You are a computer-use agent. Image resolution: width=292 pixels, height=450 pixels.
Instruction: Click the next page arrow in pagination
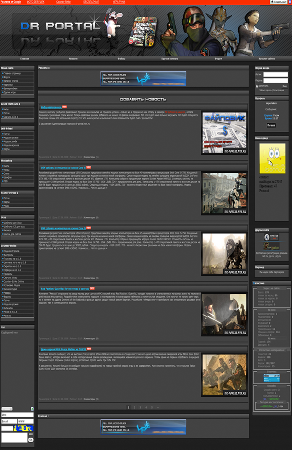[158, 407]
